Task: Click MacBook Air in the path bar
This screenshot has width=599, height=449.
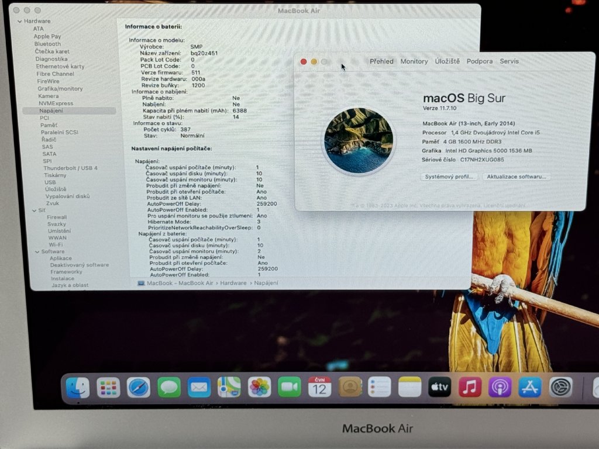Action: (180, 283)
